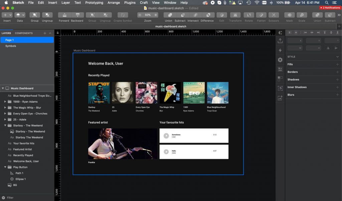Collapse the pages list chevron
Image resolution: width=342 pixels, height=201 pixels.
click(50, 33)
